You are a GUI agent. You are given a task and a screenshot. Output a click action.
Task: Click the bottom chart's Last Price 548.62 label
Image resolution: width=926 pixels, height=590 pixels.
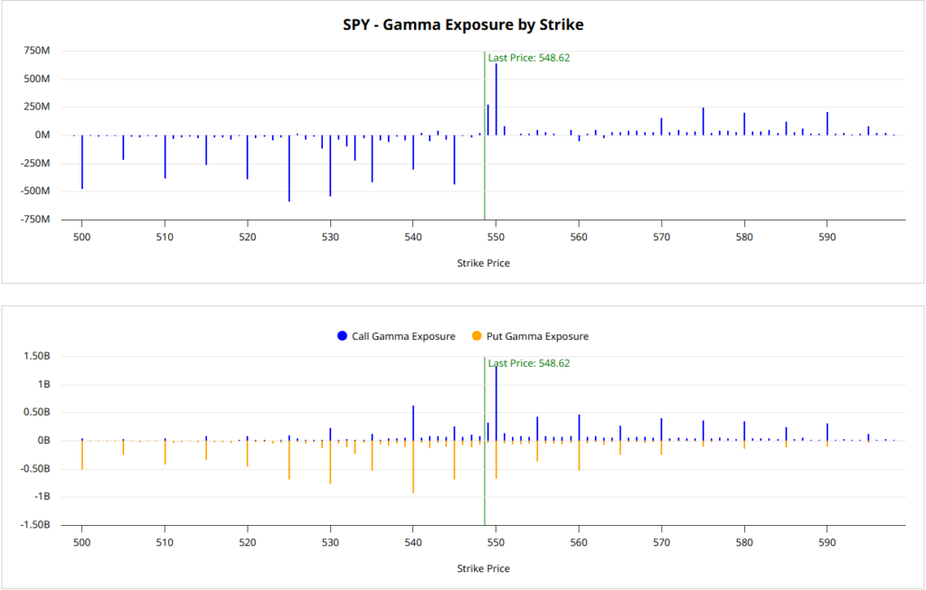529,363
